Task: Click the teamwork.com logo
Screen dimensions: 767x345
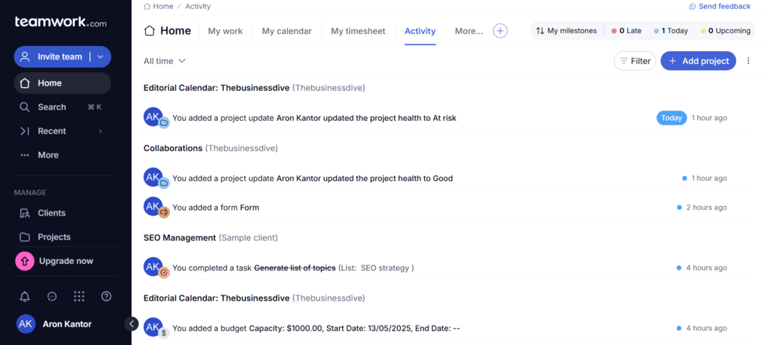Action: coord(61,22)
